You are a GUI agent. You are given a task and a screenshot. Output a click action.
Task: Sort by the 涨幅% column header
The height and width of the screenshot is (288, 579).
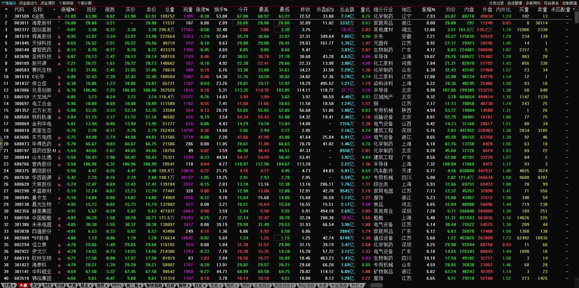[68, 10]
